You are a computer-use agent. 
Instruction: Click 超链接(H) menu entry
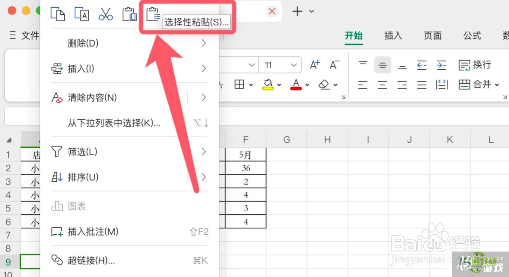pos(129,260)
